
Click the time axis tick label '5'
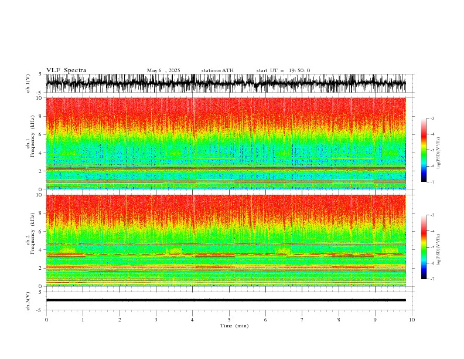tap(229, 320)
